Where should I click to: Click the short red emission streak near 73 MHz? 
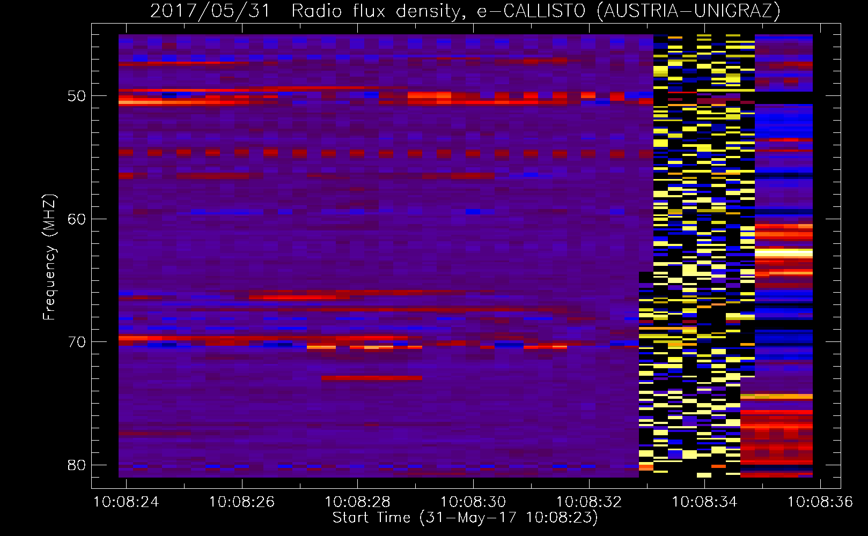click(372, 378)
